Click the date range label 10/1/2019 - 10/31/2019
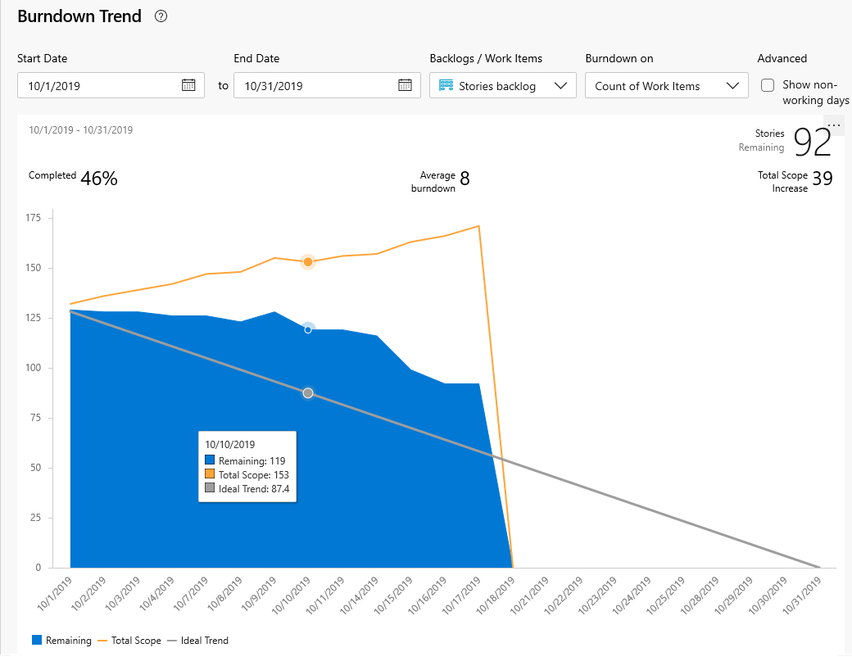The image size is (852, 657). [80, 130]
